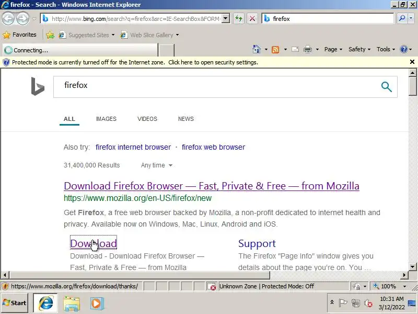Open Web Slice Gallery dropdown
The image size is (418, 314).
149,35
